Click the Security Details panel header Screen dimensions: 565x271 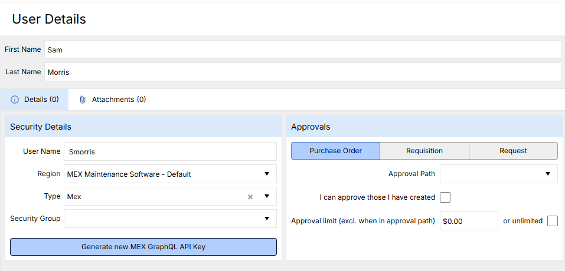coord(143,127)
